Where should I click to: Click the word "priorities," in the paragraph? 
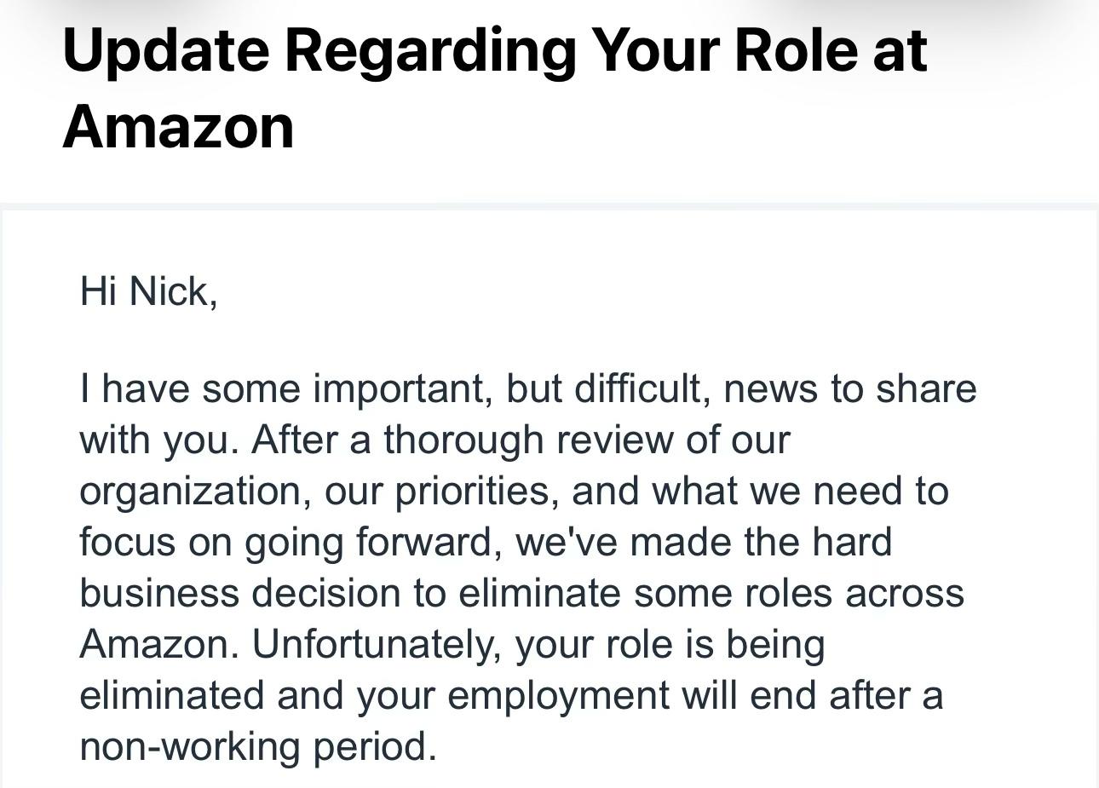click(476, 491)
